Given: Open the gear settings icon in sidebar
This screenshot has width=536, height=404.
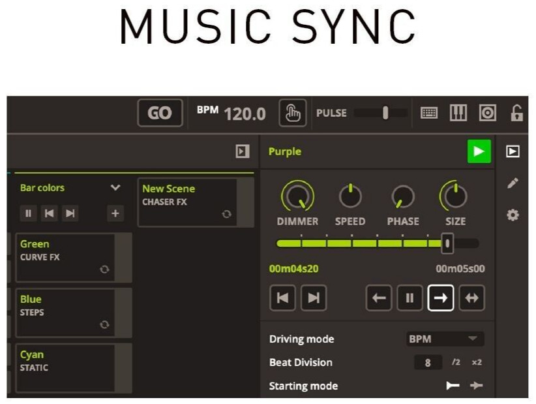Looking at the screenshot, I should click(x=513, y=215).
